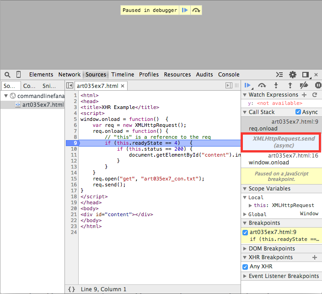Collapse the Breakpoints section

click(245, 223)
